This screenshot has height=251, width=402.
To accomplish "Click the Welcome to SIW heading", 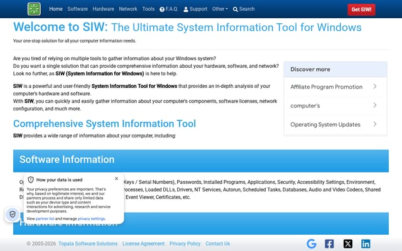I will [187, 27].
